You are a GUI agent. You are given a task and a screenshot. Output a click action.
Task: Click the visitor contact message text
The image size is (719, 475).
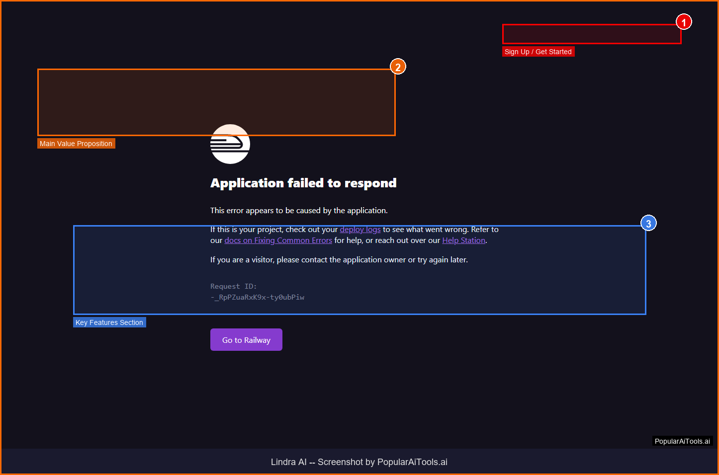point(339,260)
